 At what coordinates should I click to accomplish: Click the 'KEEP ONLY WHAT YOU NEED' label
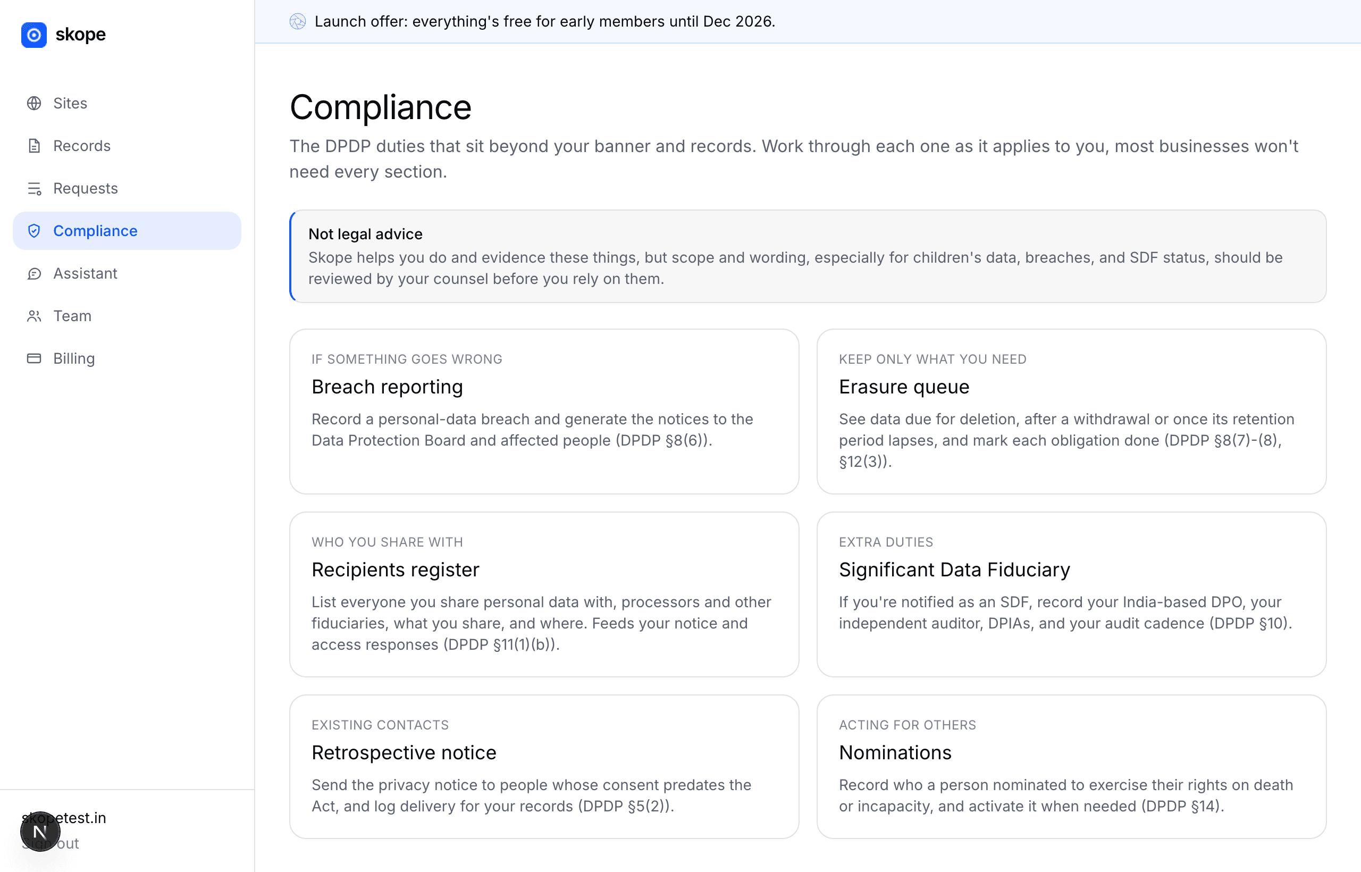[x=932, y=359]
